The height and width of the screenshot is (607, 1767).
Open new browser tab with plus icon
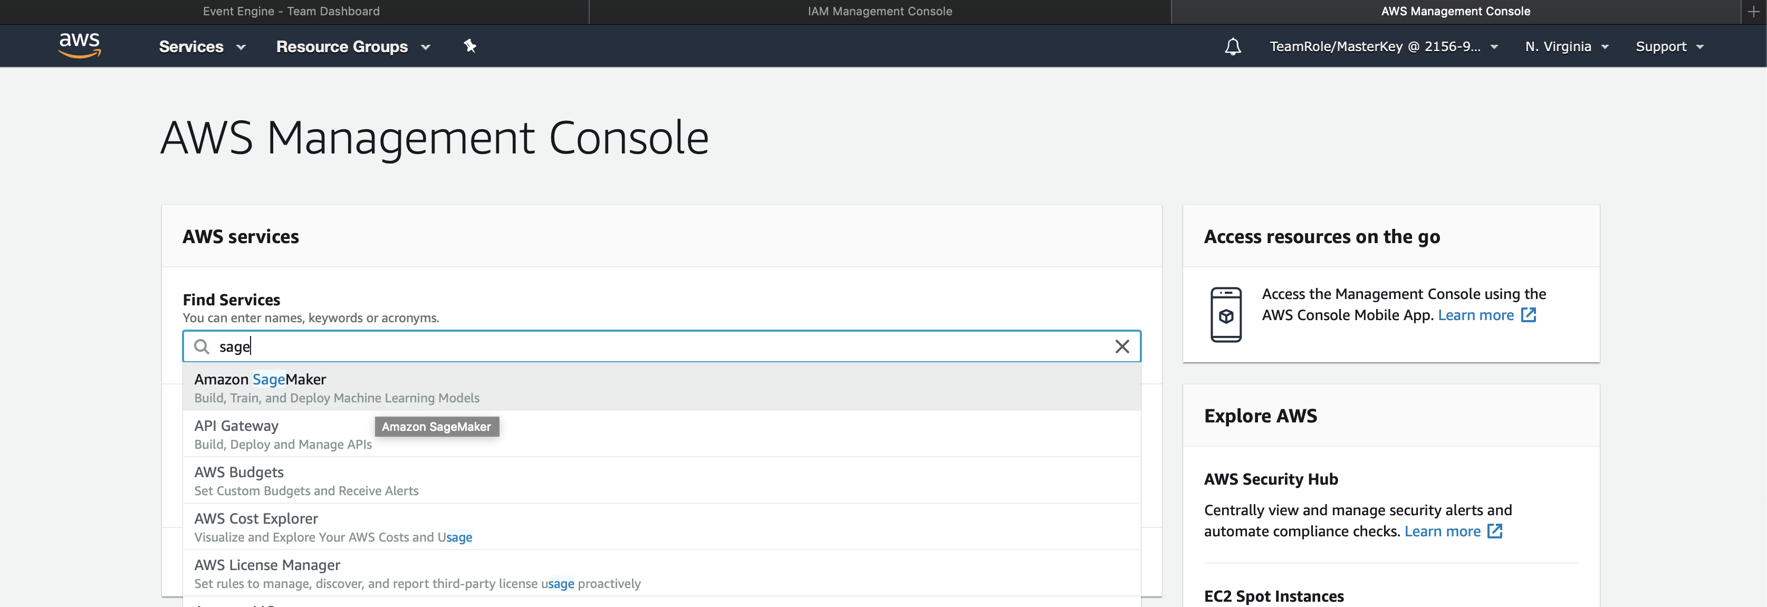1753,11
